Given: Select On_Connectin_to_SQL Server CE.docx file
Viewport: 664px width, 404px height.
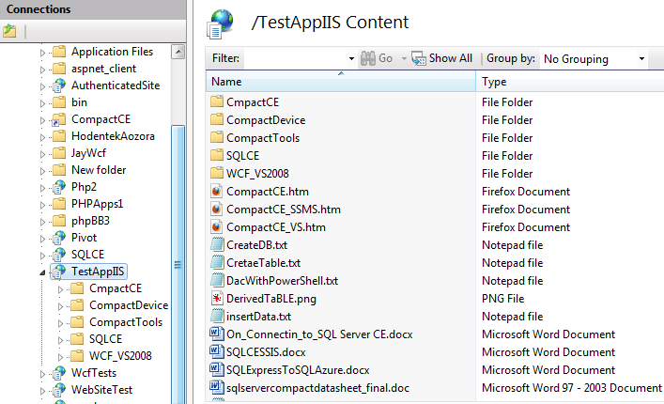Looking at the screenshot, I should pyautogui.click(x=319, y=334).
